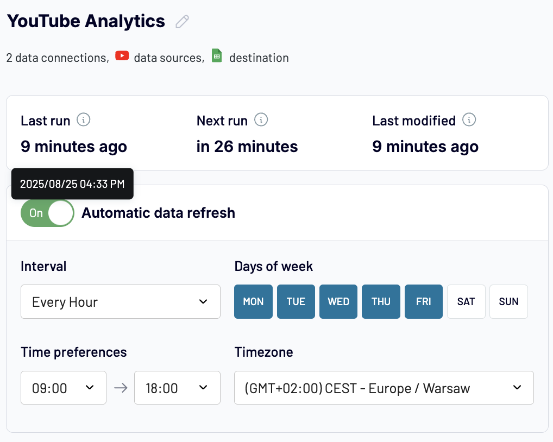Toggle the THU day button
This screenshot has width=553, height=442.
[381, 301]
